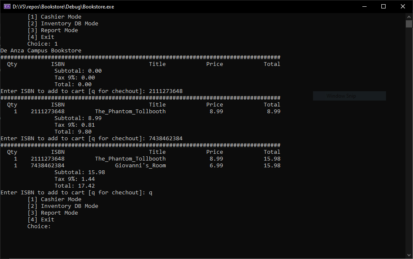
Task: Click the q checkout entry text
Action: pos(151,192)
